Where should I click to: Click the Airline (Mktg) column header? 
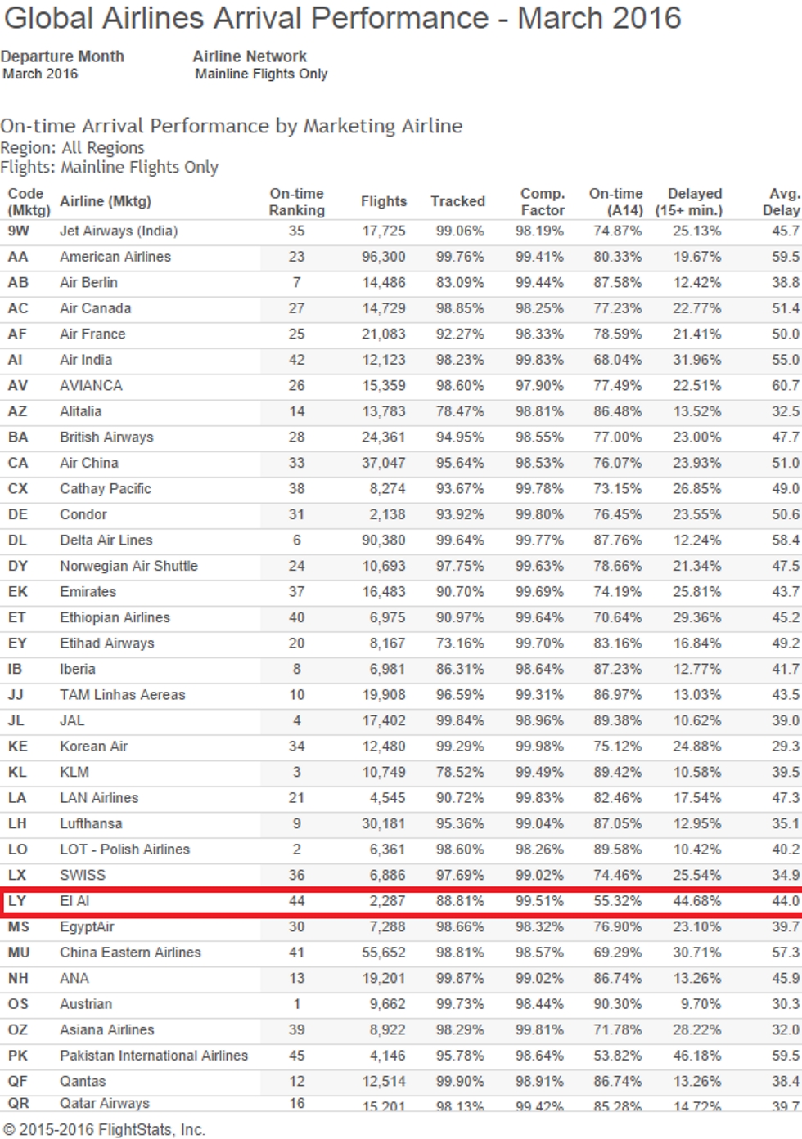pyautogui.click(x=106, y=201)
